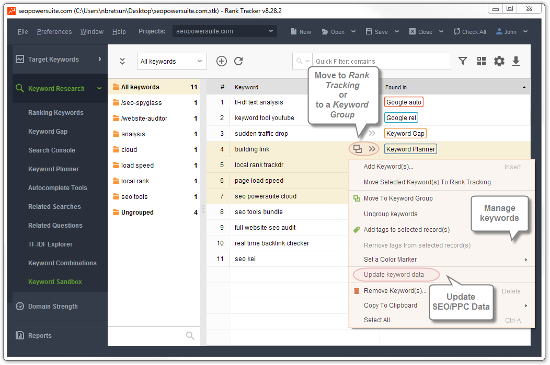Click the refresh keyword data icon
This screenshot has width=550, height=365.
(238, 61)
